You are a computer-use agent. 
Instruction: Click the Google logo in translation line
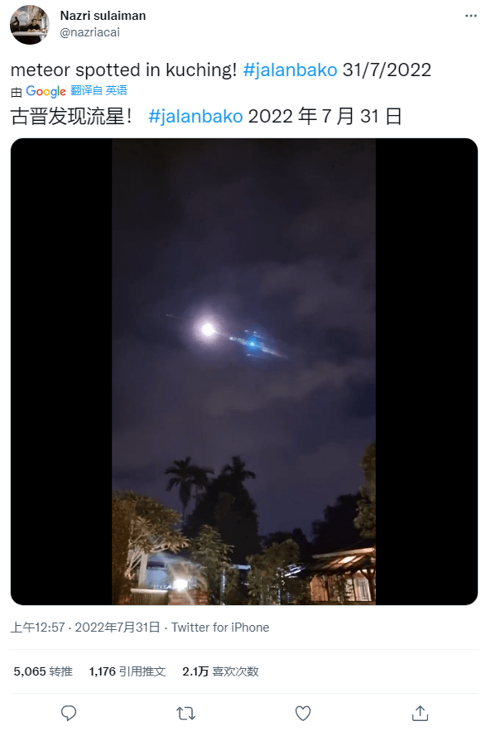click(x=46, y=91)
